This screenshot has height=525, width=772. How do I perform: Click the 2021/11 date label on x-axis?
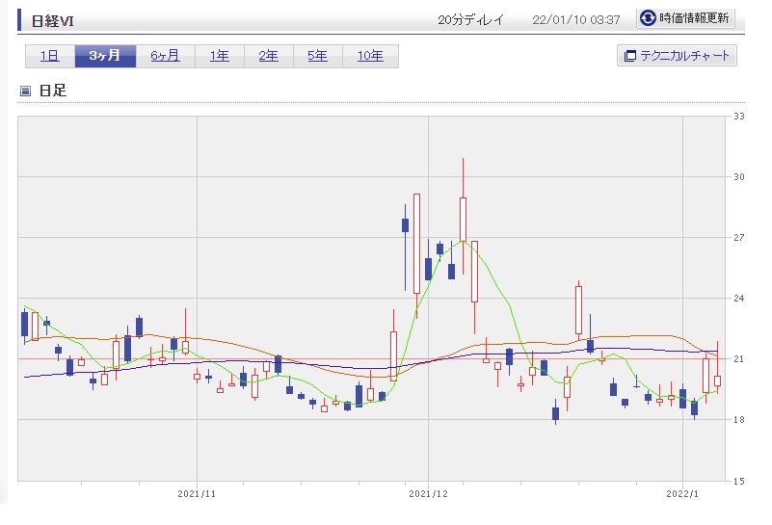pos(197,493)
